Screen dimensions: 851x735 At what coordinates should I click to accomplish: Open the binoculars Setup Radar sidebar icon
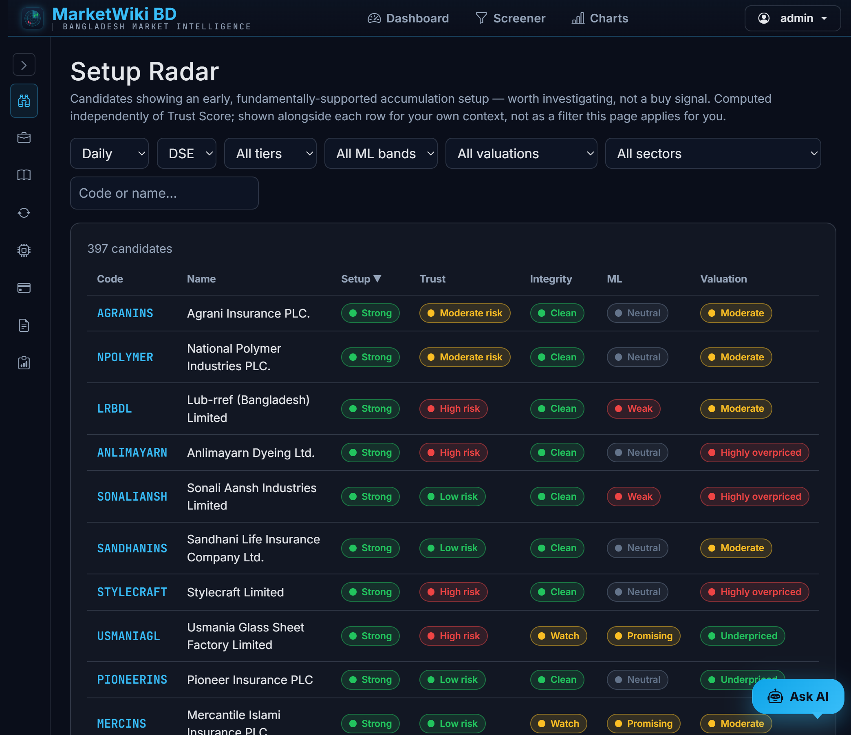tap(24, 101)
